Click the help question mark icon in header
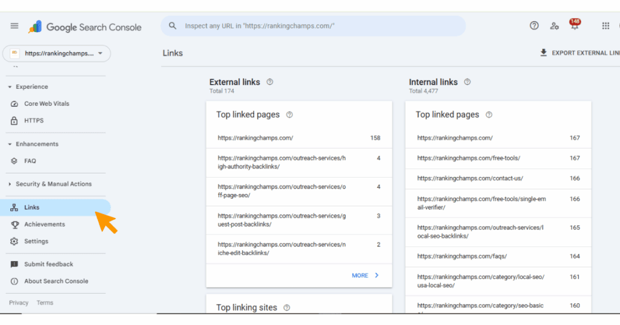This screenshot has height=325, width=620. [534, 25]
